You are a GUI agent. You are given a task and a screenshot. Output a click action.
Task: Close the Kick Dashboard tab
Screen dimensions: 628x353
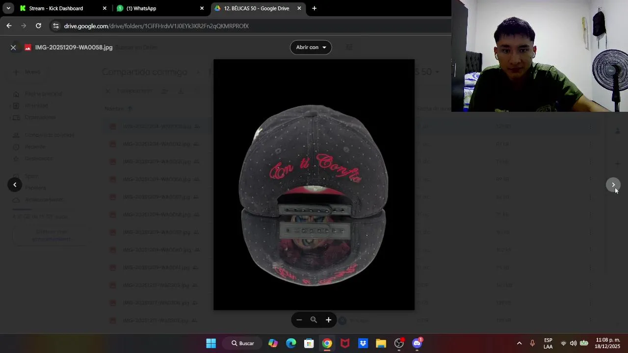[x=105, y=8]
